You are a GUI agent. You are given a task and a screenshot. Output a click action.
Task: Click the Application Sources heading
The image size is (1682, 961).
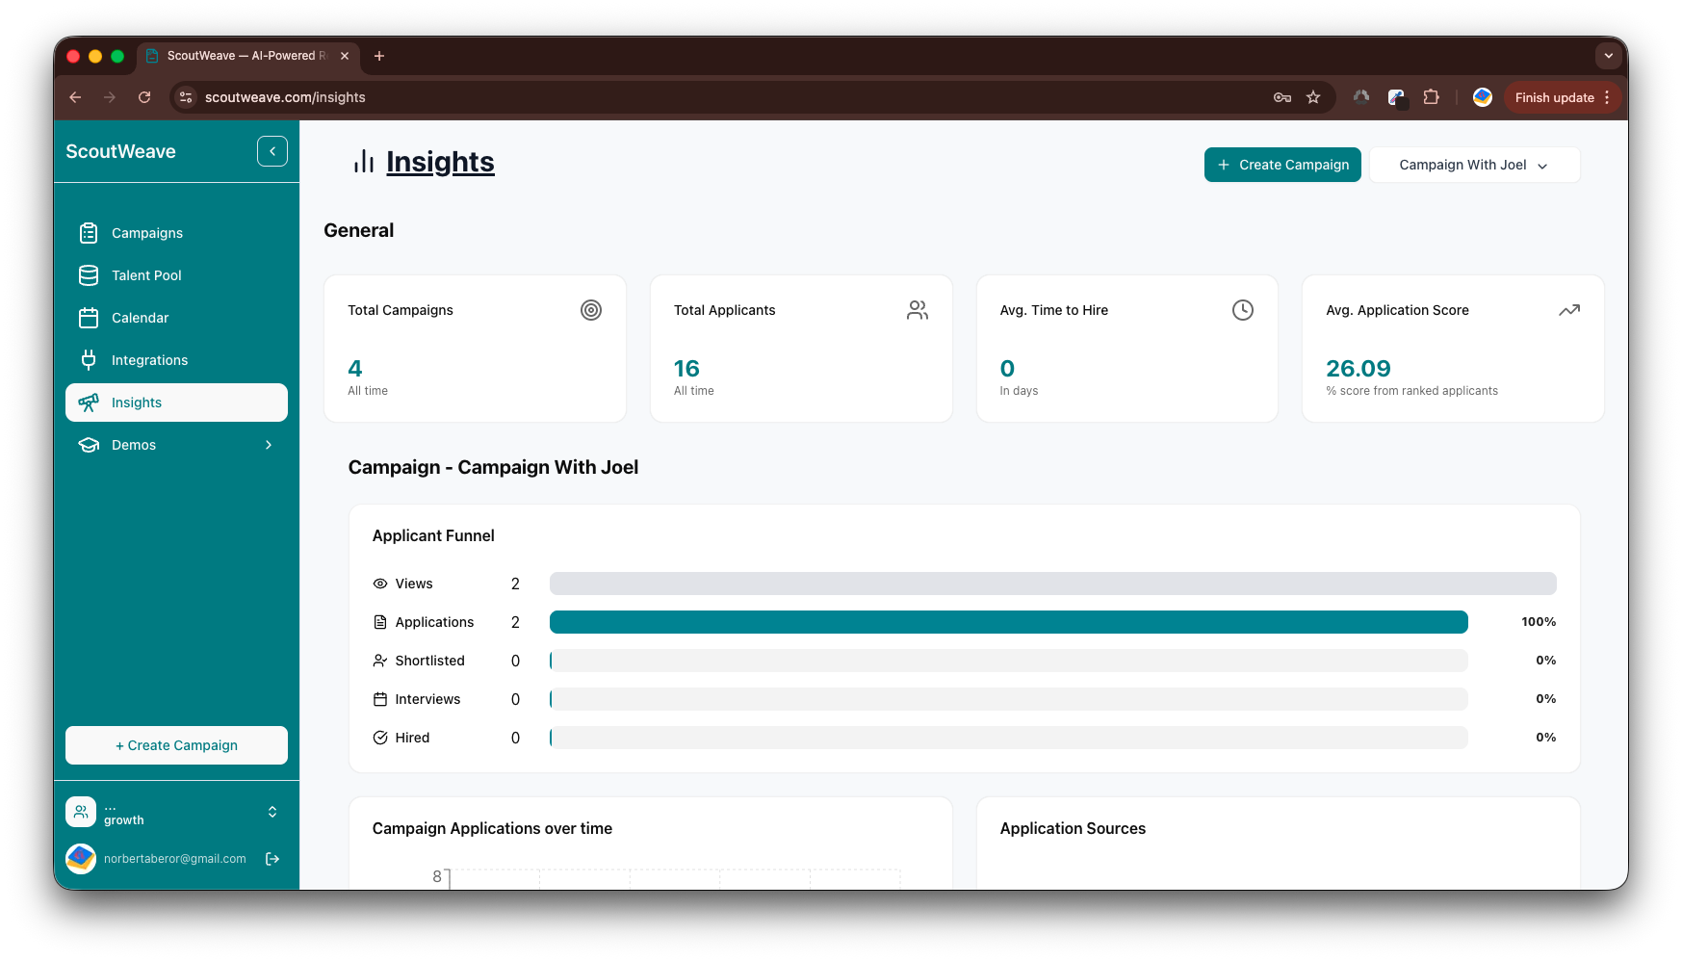pyautogui.click(x=1073, y=828)
